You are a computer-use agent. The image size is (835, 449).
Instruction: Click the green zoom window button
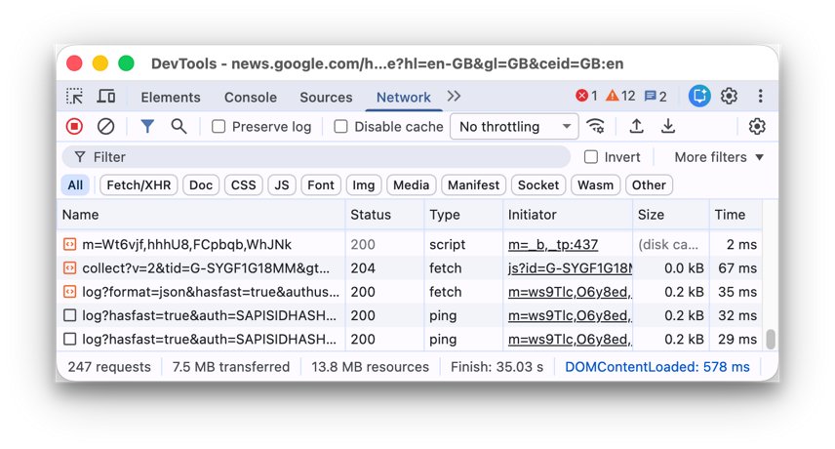[126, 63]
